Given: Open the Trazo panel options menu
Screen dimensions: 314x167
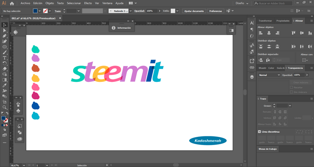Looking at the screenshot, I should click(x=312, y=99).
